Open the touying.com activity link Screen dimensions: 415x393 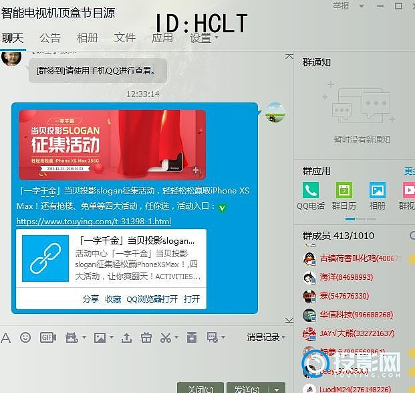click(94, 221)
